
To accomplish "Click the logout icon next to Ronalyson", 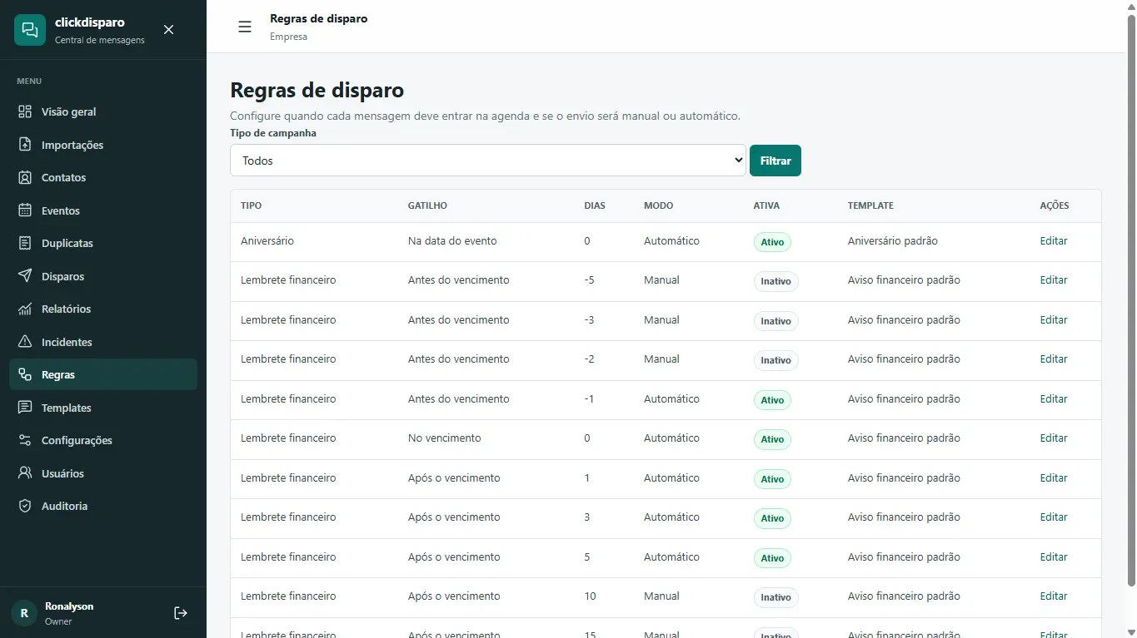I will [x=181, y=613].
